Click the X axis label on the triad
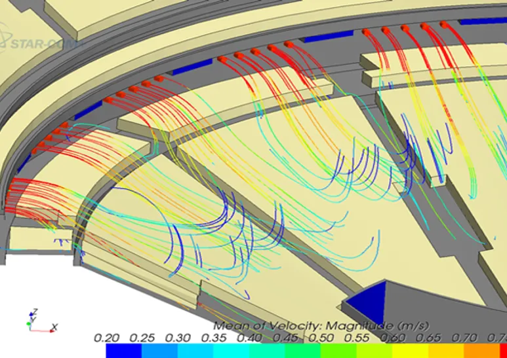507x358 pixels. coord(55,327)
